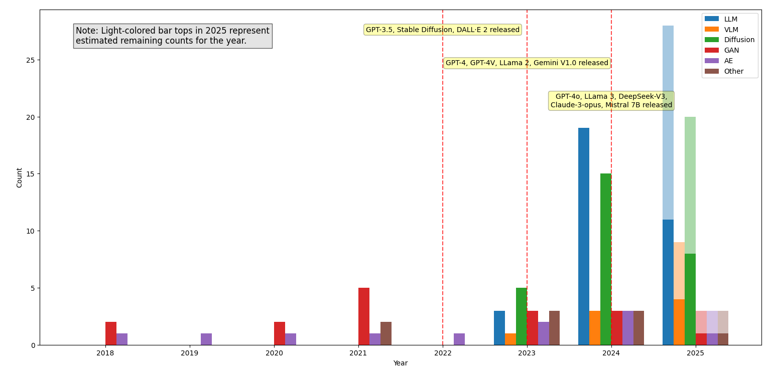The width and height of the screenshot is (771, 382).
Task: Click the light blue 2025 LLM estimate bar
Action: (668, 122)
